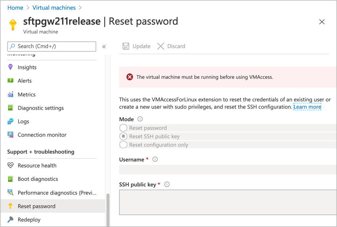Click the sidebar vertical scrollbar thumb
This screenshot has height=227, width=337.
(x=108, y=210)
